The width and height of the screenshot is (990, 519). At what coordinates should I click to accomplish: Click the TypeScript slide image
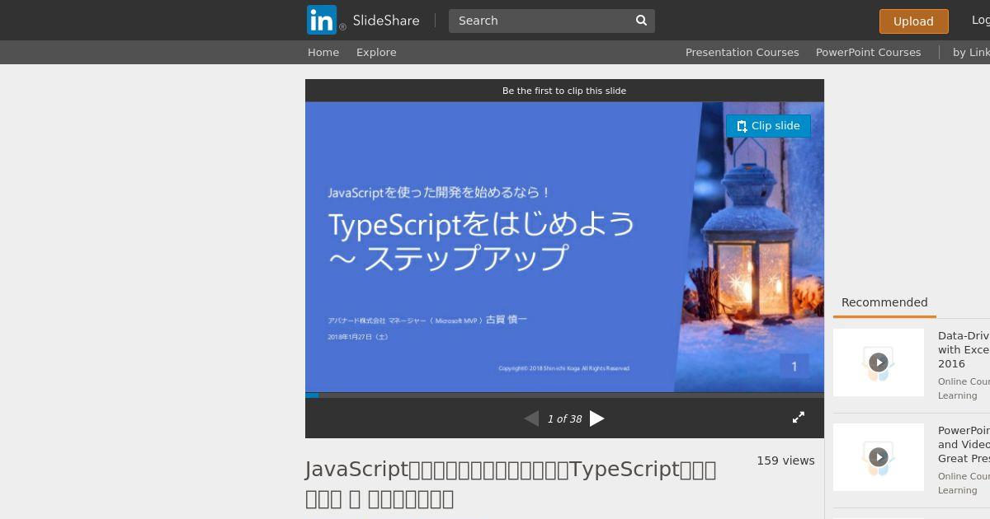564,247
